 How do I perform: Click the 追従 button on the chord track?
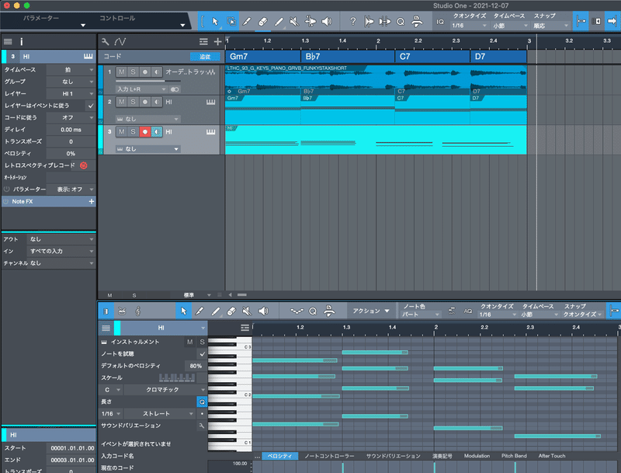205,56
